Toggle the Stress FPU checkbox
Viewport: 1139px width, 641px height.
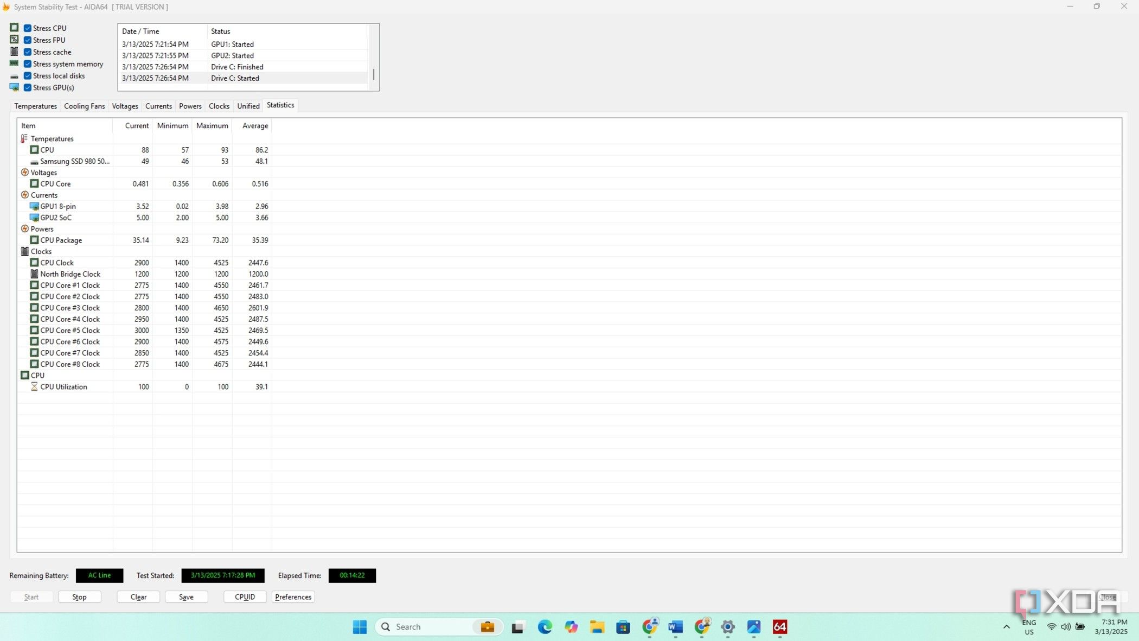pyautogui.click(x=28, y=40)
